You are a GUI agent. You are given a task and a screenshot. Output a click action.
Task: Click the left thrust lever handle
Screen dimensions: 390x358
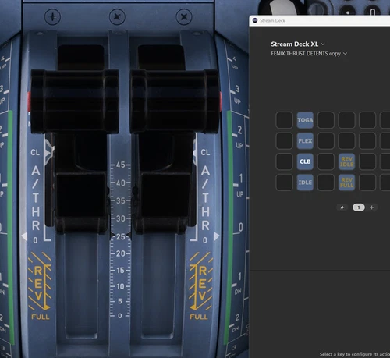tap(75, 101)
